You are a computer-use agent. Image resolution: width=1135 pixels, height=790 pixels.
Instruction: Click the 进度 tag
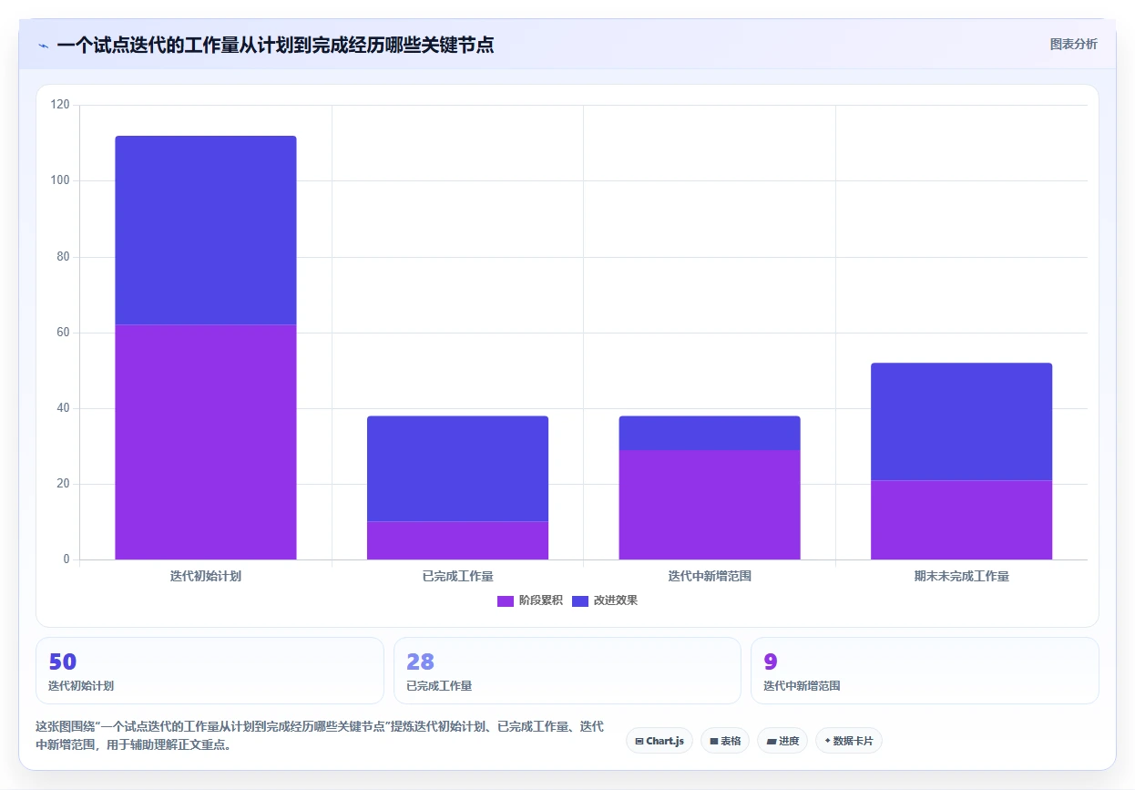click(782, 741)
